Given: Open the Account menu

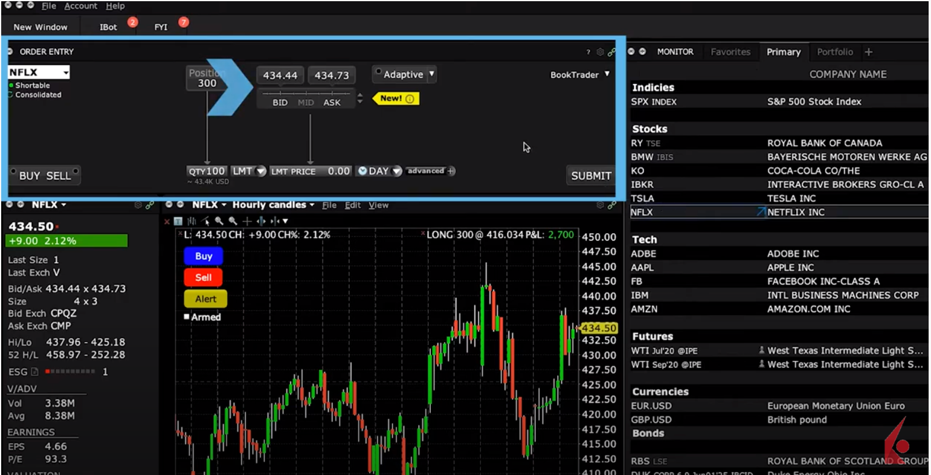Looking at the screenshot, I should click(x=80, y=6).
